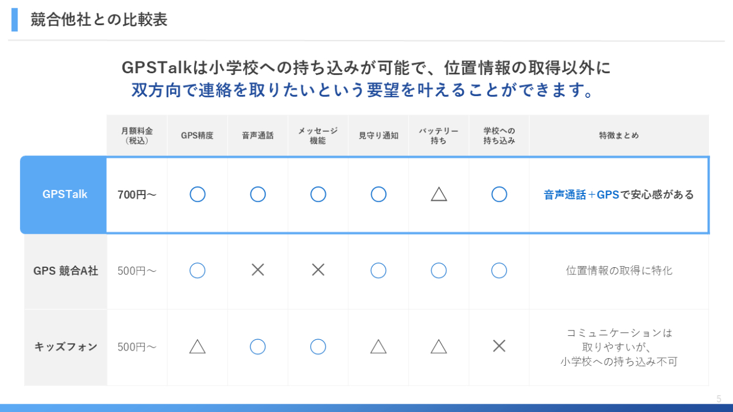Image resolution: width=733 pixels, height=412 pixels.
Task: Click GPSTalk's 学校への持ち込み circle mark
Action: (x=499, y=195)
